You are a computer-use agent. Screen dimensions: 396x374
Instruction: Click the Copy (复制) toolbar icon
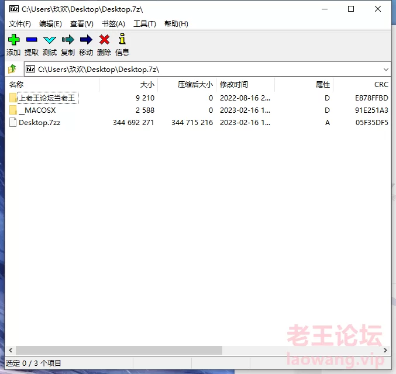coord(68,40)
